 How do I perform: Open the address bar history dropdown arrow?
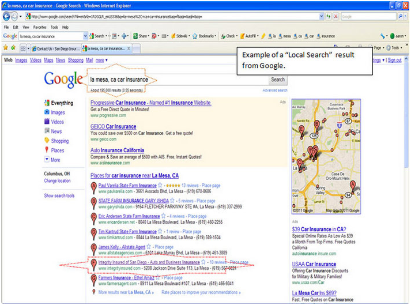tap(322, 17)
